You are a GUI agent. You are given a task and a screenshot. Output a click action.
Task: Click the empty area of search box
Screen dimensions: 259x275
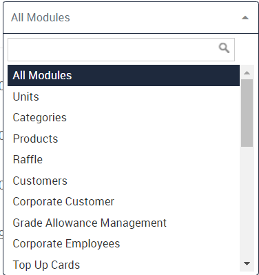tap(112, 50)
